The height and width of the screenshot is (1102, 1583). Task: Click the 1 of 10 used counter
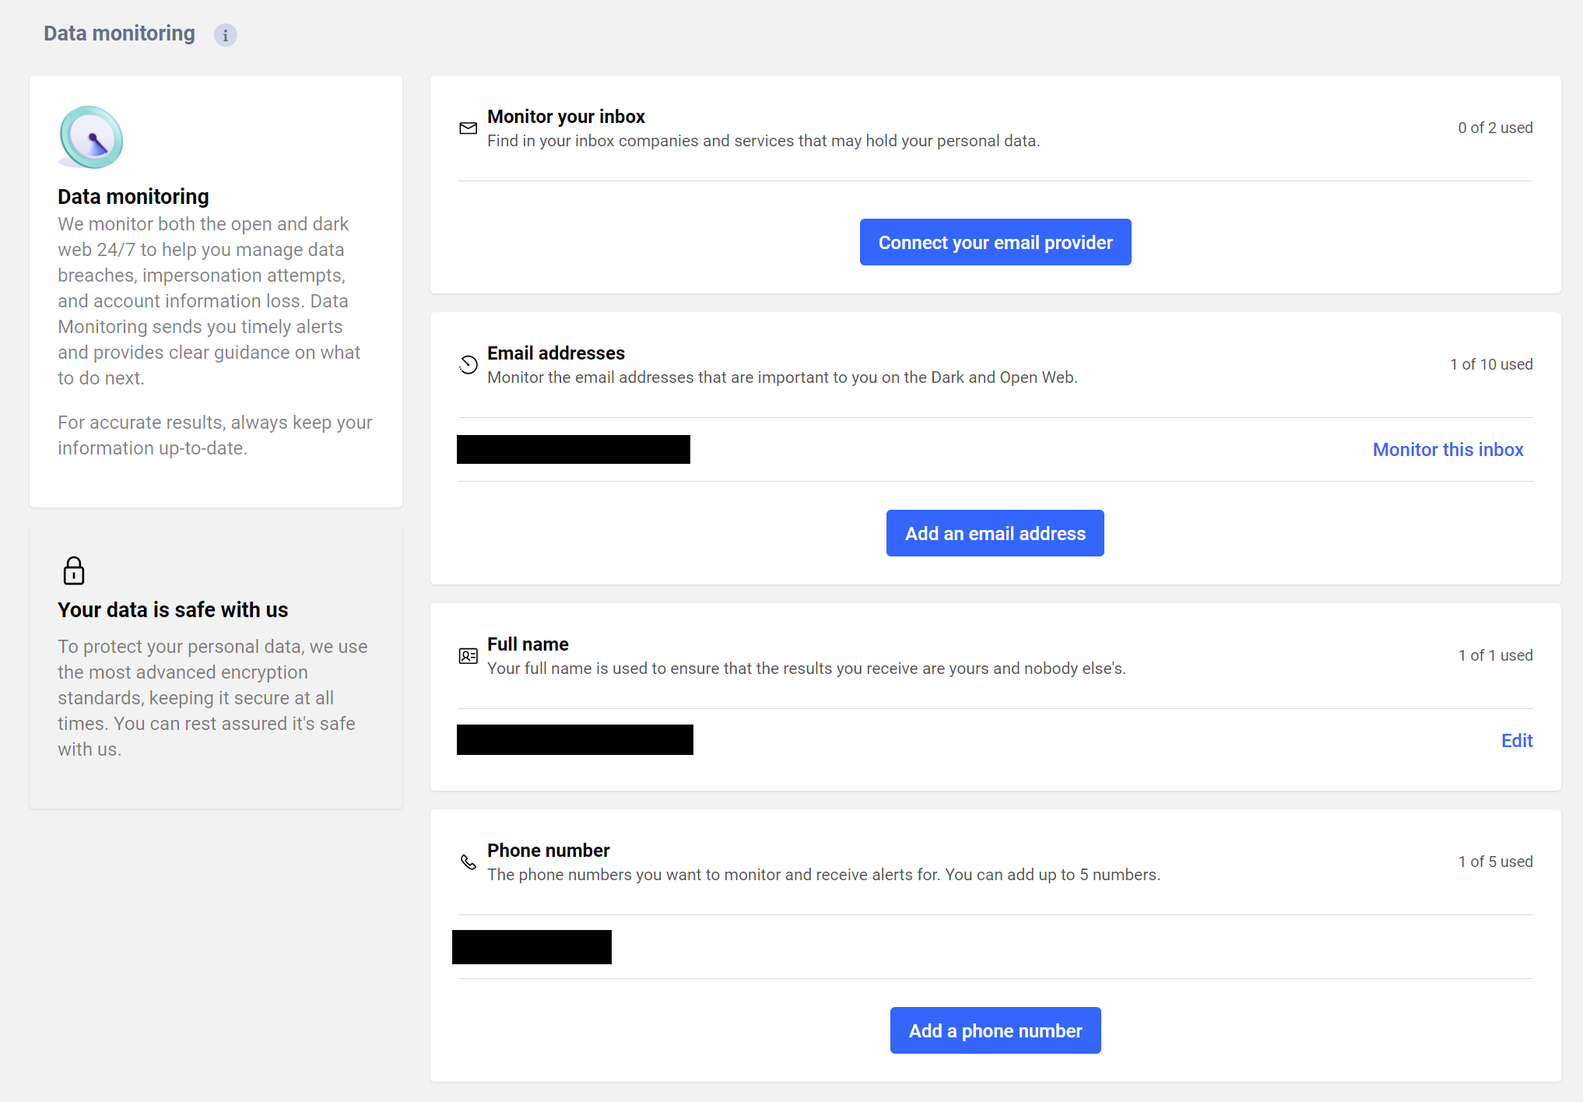(1491, 363)
